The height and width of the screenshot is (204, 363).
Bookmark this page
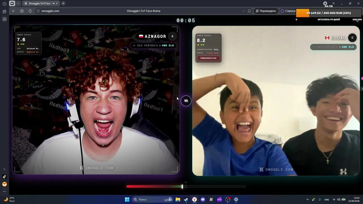click(249, 11)
